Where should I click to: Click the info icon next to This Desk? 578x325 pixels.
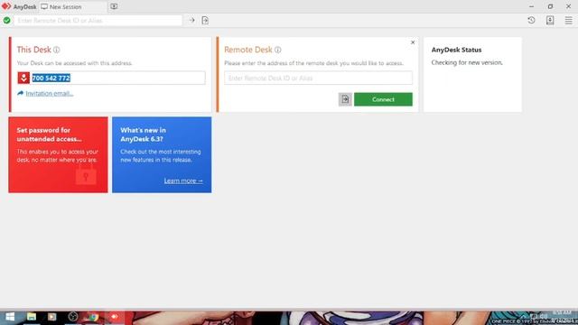(x=56, y=50)
